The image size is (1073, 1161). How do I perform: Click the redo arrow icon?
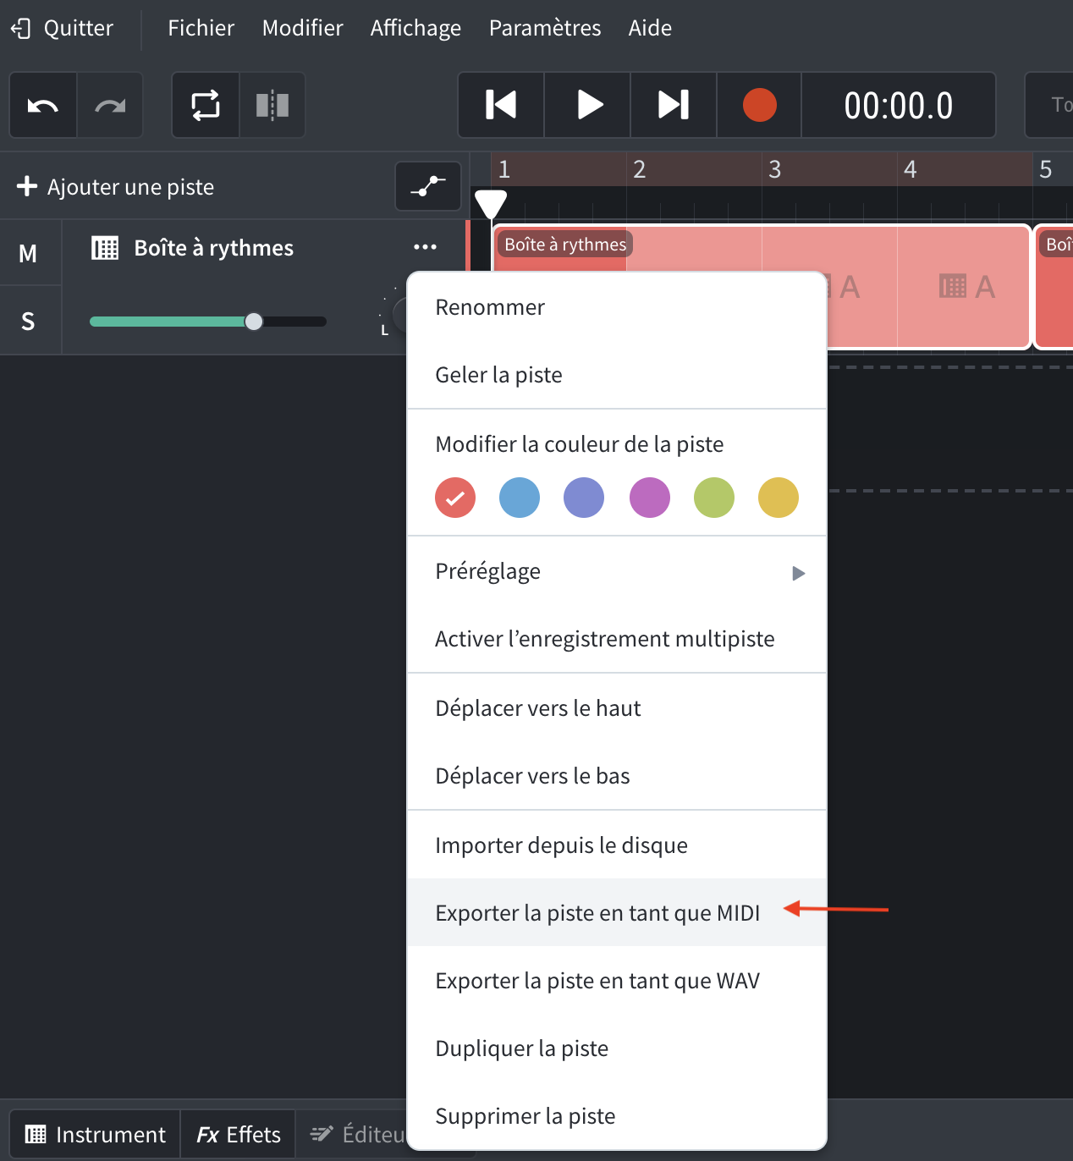tap(110, 105)
